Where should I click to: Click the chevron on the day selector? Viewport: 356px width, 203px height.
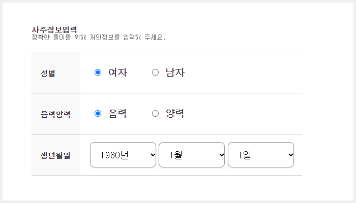tap(290, 155)
